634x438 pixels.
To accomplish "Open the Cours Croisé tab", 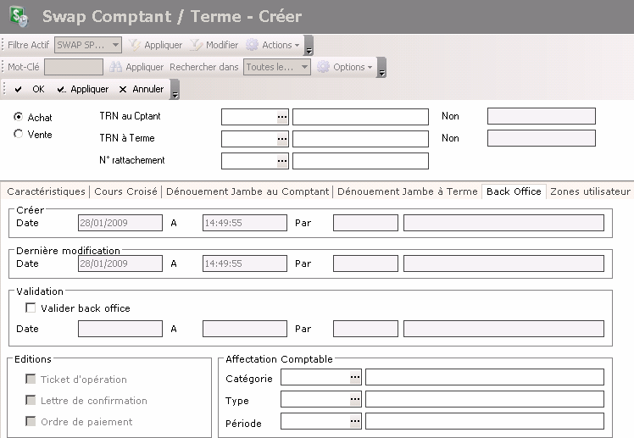I will pyautogui.click(x=125, y=191).
